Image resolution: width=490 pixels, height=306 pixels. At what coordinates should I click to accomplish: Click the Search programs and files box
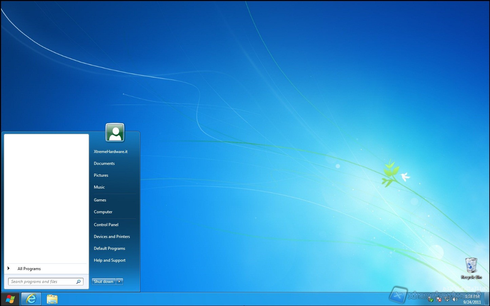tap(42, 282)
